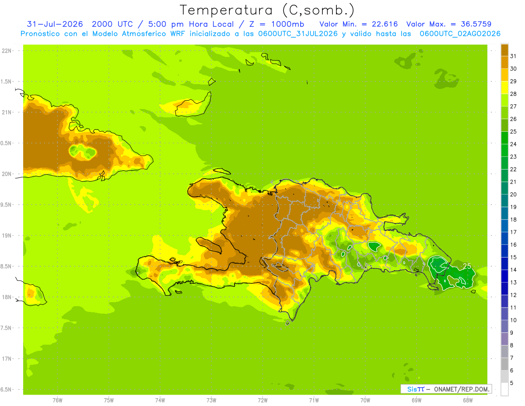The height and width of the screenshot is (406, 525).
Task: Click the "73W" longitude axis label
Action: click(x=211, y=400)
